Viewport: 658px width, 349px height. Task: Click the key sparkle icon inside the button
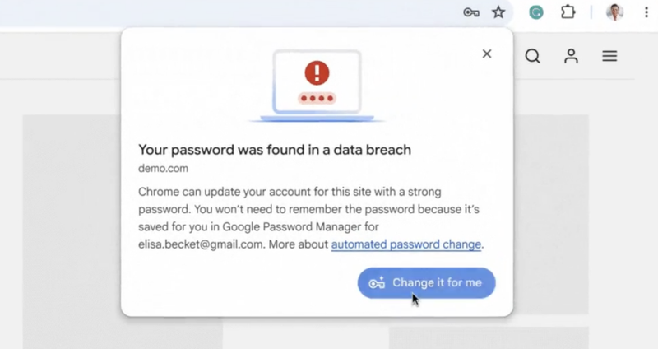pyautogui.click(x=377, y=283)
